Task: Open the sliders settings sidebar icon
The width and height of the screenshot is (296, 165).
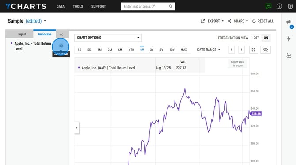Action: tap(288, 56)
